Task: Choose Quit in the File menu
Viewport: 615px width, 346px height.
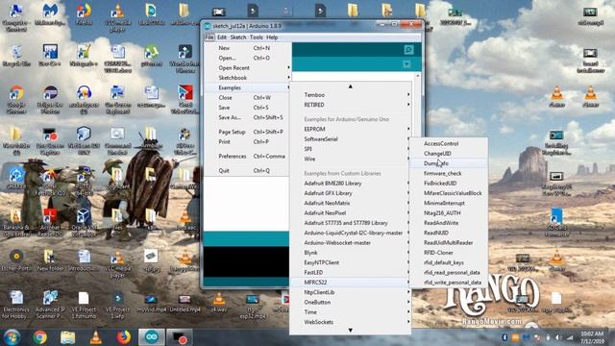Action: click(248, 171)
